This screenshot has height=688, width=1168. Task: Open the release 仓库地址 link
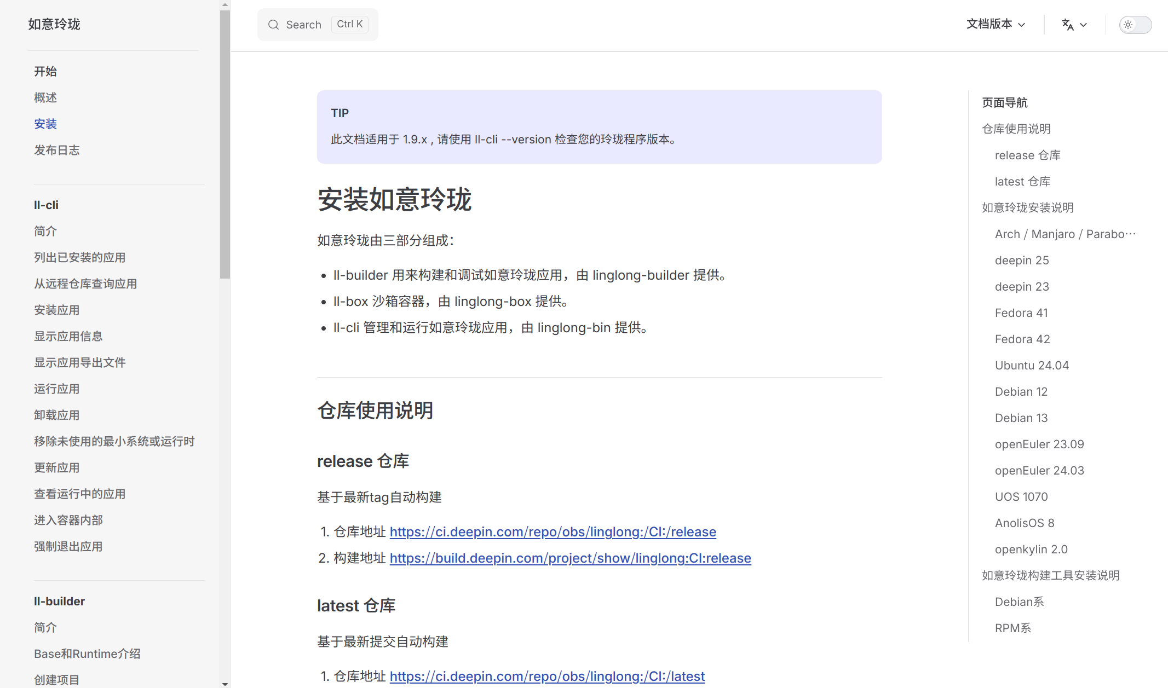pos(553,531)
